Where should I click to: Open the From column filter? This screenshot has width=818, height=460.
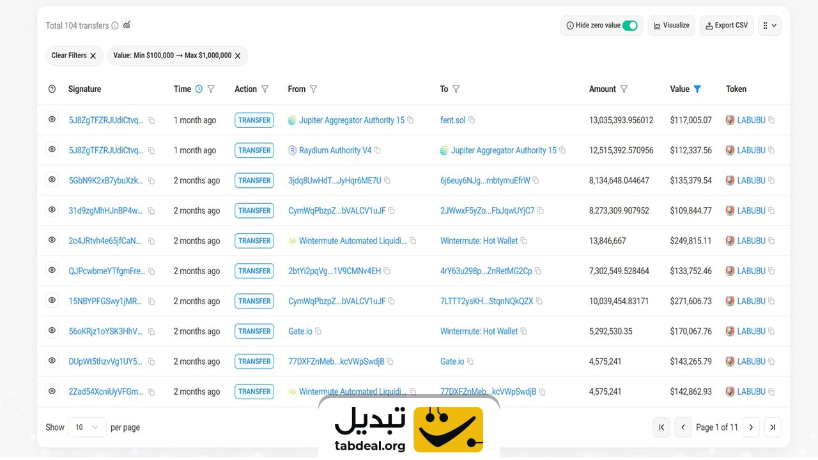(313, 89)
